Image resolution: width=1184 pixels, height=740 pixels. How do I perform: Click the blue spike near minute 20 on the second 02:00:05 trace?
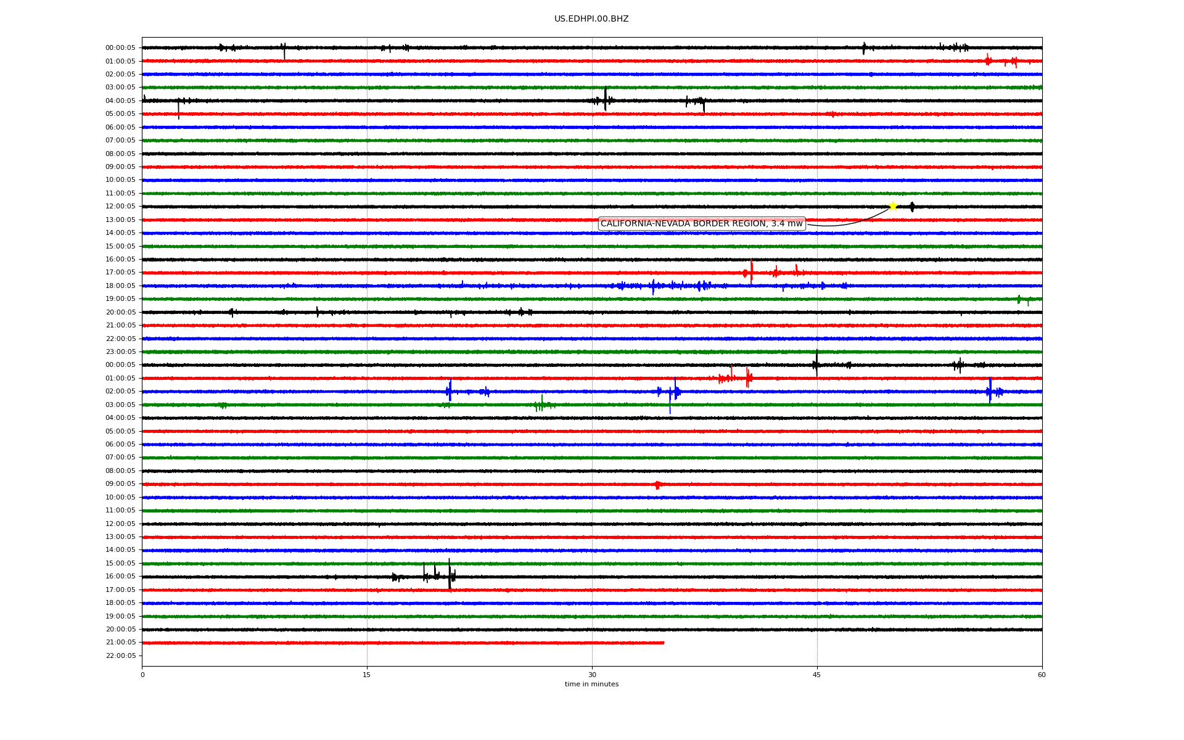pos(450,391)
